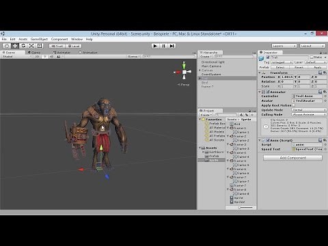Open Hierarchy Create dropdown

[206, 56]
